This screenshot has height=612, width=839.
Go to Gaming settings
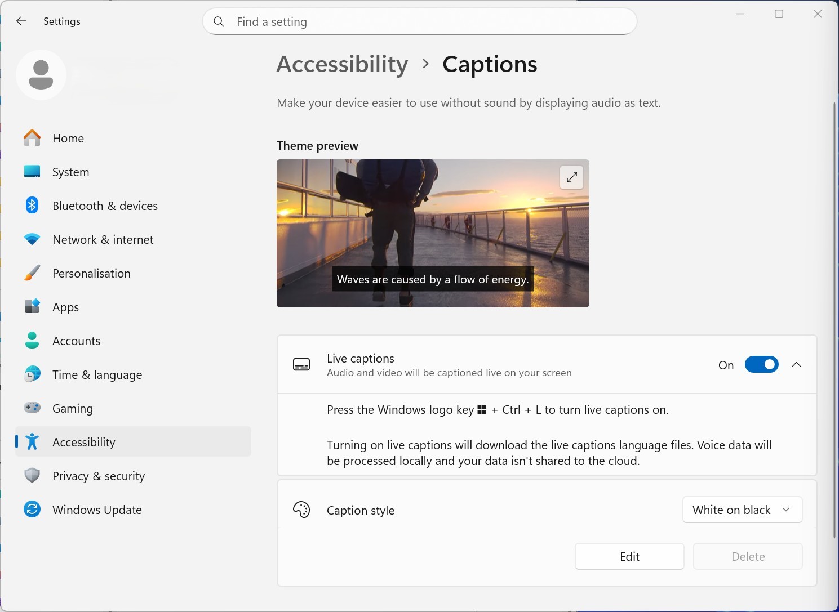(x=73, y=409)
